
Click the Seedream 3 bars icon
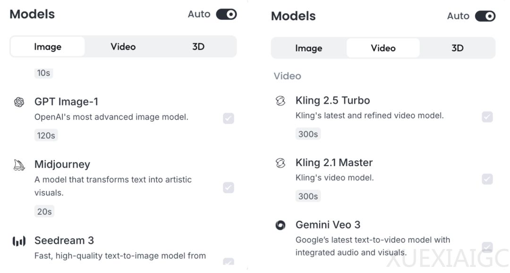click(x=19, y=241)
